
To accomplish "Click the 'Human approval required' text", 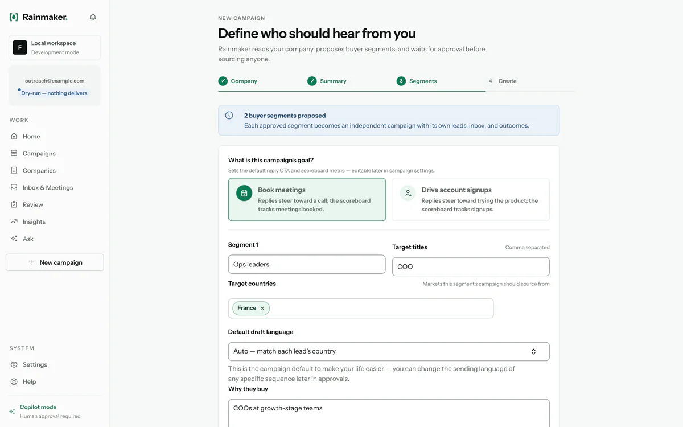I will [50, 416].
